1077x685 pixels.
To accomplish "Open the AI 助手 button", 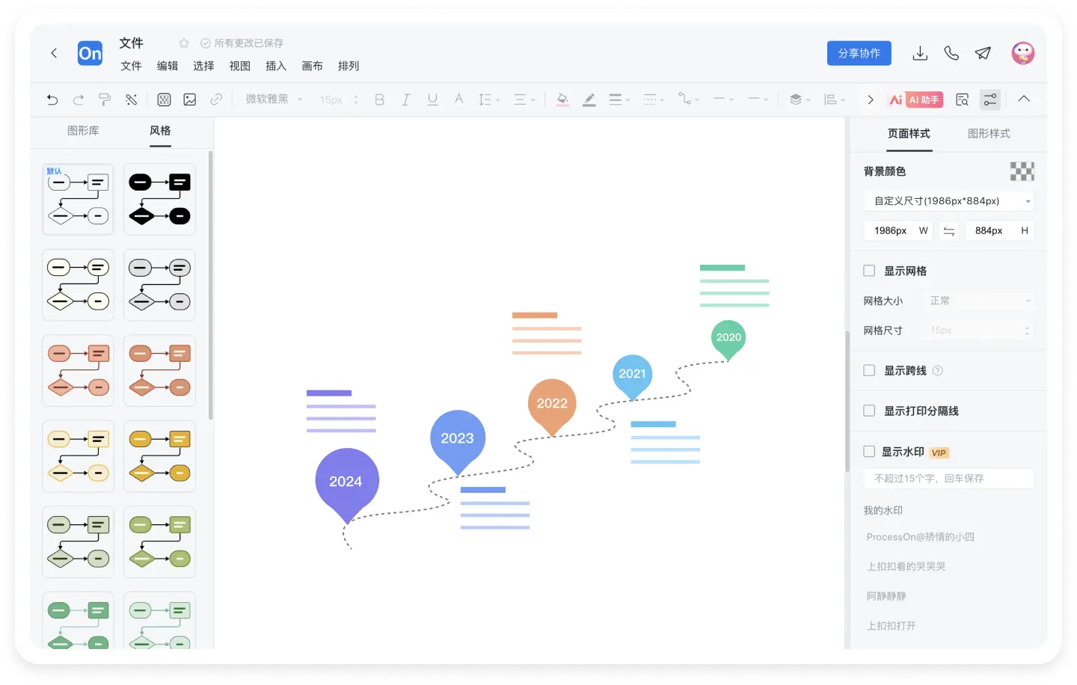I will coord(916,99).
